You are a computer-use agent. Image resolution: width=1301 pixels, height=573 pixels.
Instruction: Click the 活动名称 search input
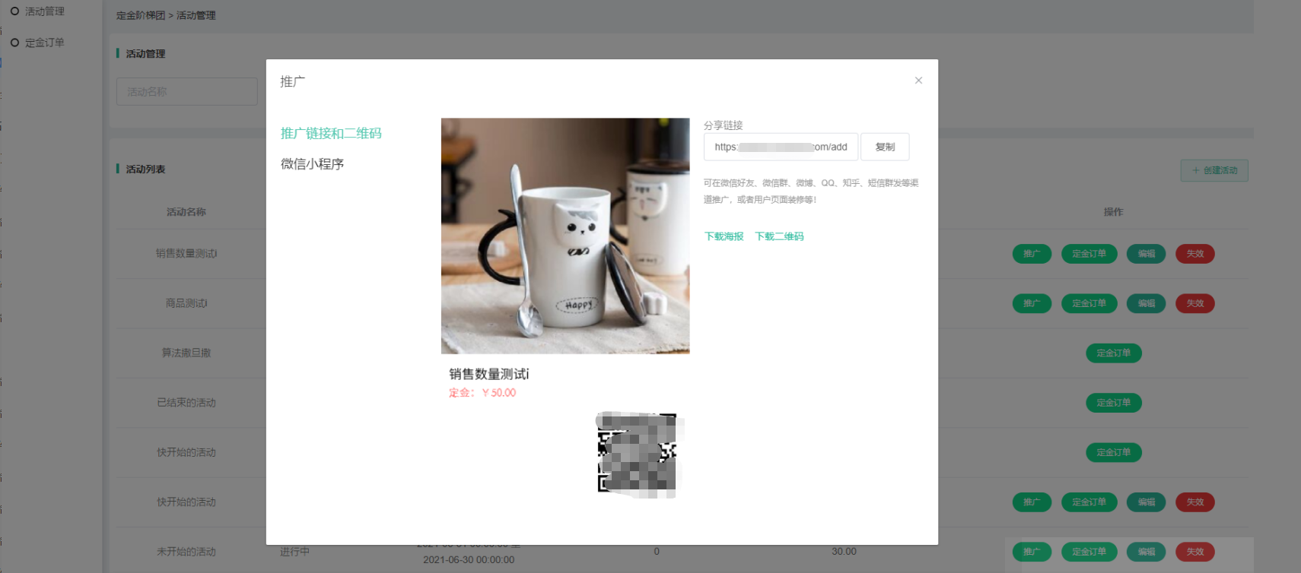(186, 92)
